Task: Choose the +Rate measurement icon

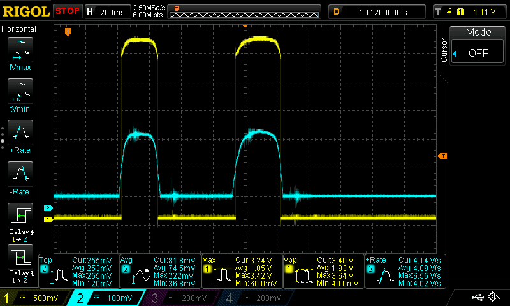Action: click(20, 133)
